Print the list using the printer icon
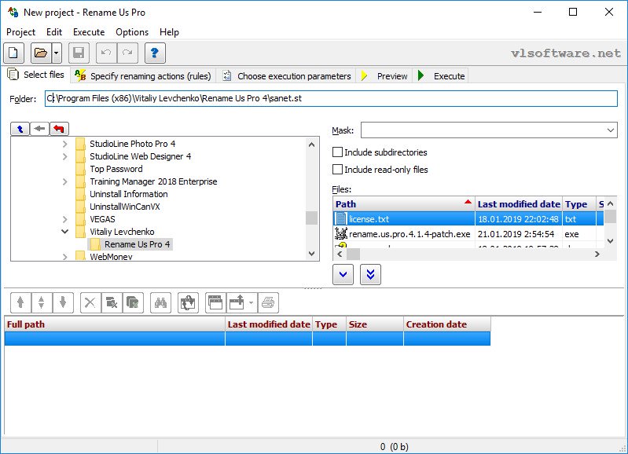628x454 pixels. tap(268, 302)
